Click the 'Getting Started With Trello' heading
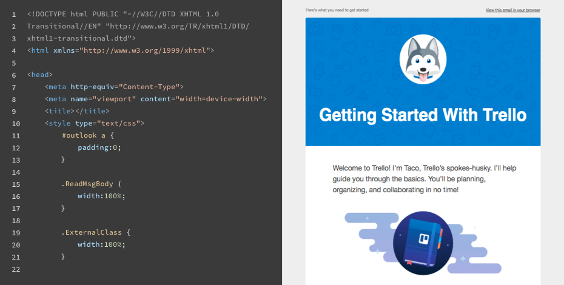The image size is (564, 285). [423, 115]
